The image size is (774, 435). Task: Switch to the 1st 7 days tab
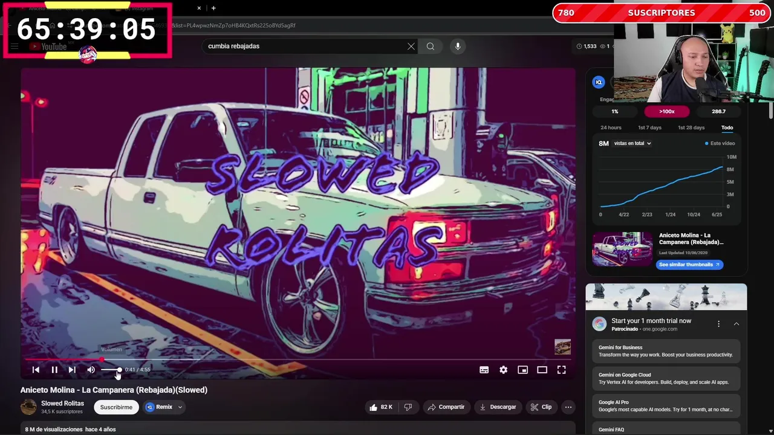coord(650,127)
